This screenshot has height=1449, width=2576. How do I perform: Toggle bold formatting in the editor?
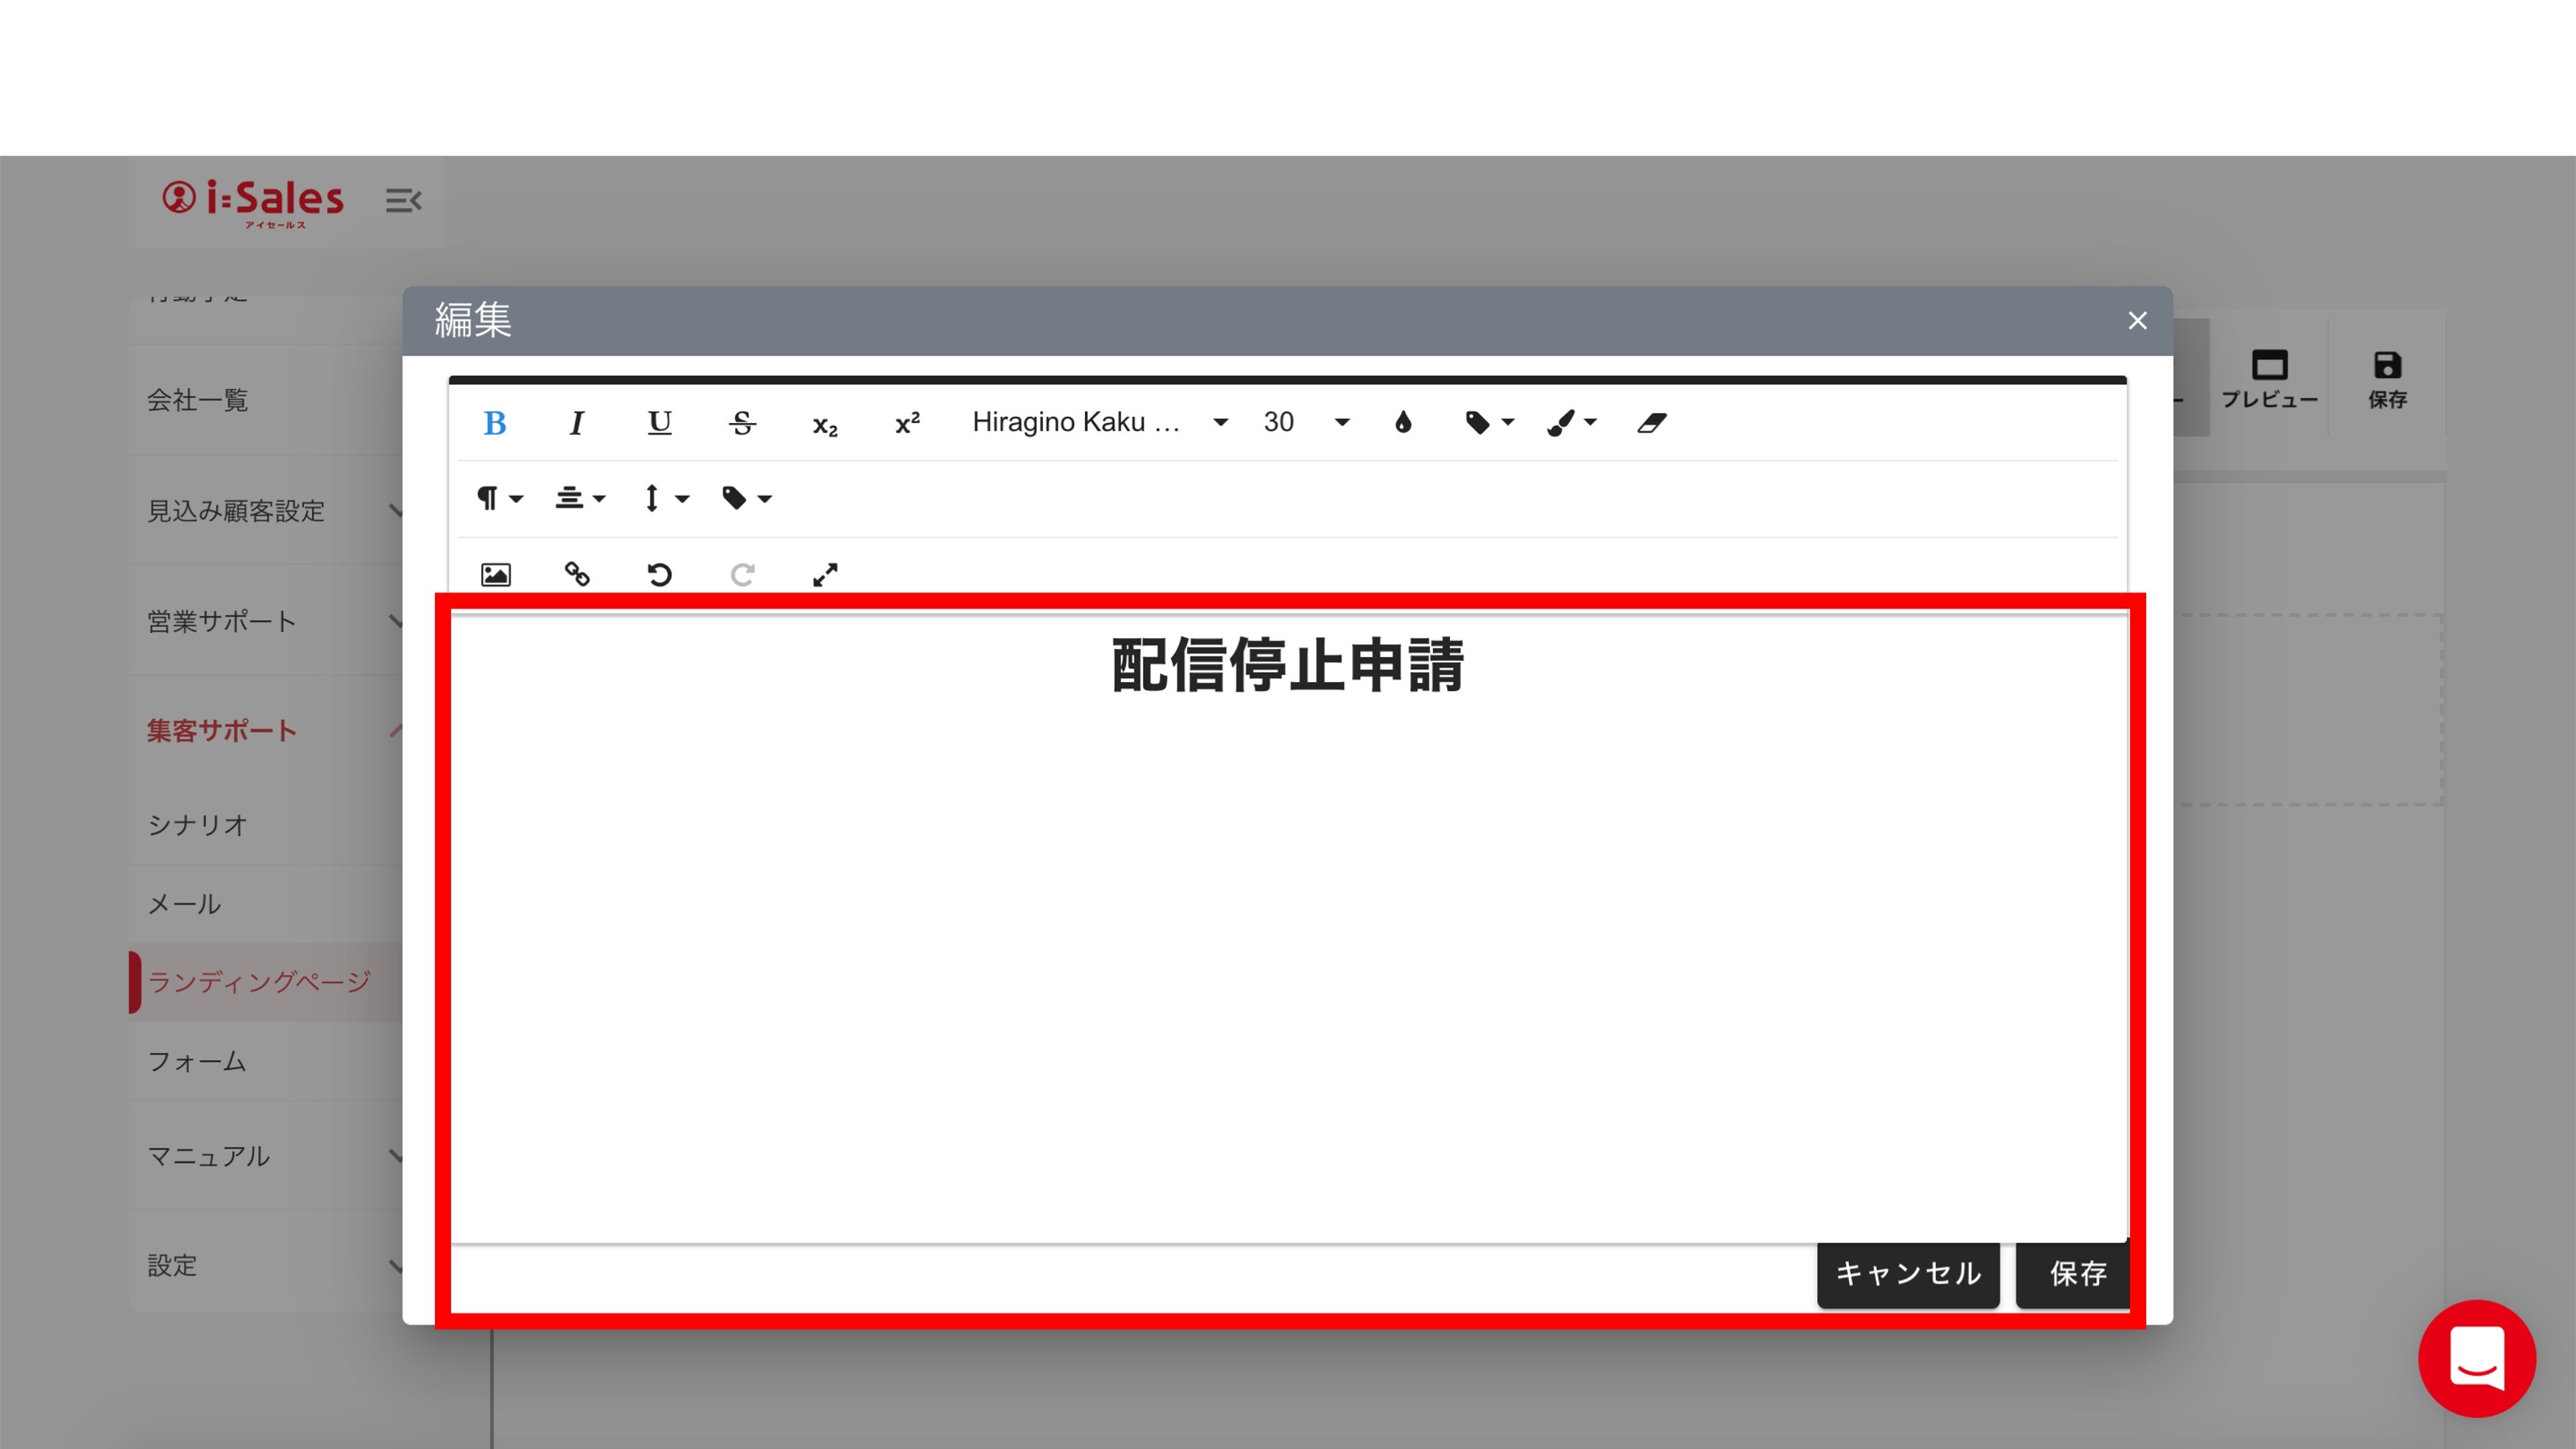coord(494,423)
